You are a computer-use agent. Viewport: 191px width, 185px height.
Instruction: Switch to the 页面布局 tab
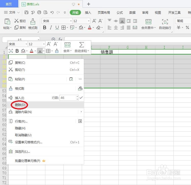(104, 12)
